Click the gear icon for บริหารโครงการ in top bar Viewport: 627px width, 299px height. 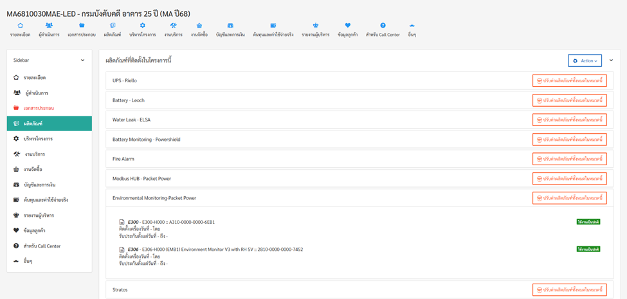coord(142,26)
